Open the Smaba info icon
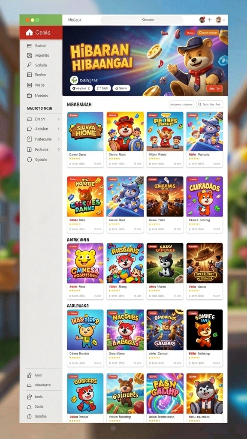 click(x=29, y=416)
